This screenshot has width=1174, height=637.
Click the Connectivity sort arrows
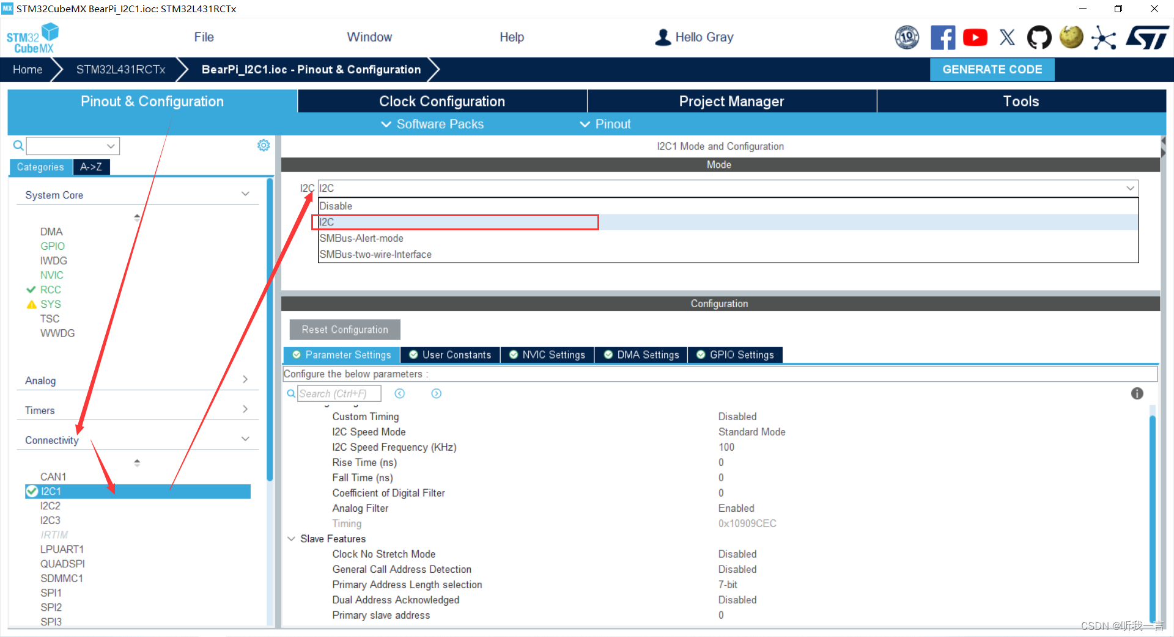tap(137, 462)
